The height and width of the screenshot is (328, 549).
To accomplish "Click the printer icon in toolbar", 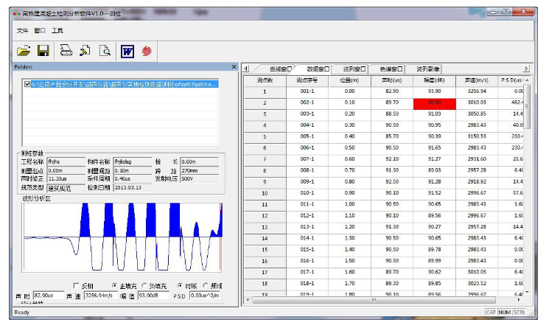I will coord(66,51).
